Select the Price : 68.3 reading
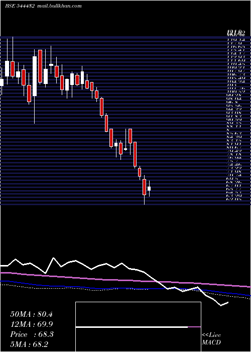The width and height of the screenshot is (251, 352). pyautogui.click(x=32, y=334)
